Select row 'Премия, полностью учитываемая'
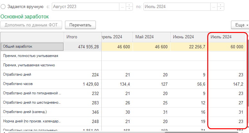 [x=32, y=56]
